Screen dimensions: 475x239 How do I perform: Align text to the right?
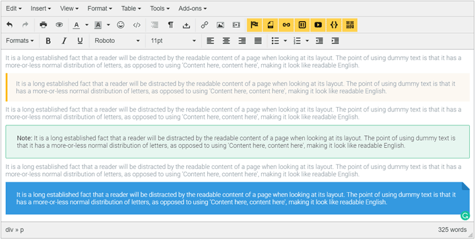tap(242, 41)
